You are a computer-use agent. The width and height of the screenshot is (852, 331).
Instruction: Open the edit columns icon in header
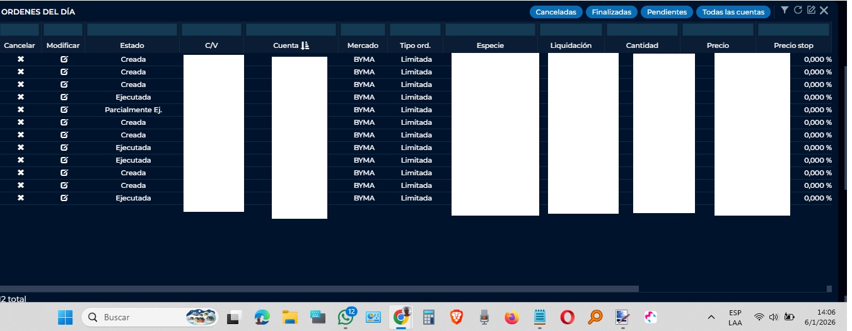pyautogui.click(x=811, y=10)
